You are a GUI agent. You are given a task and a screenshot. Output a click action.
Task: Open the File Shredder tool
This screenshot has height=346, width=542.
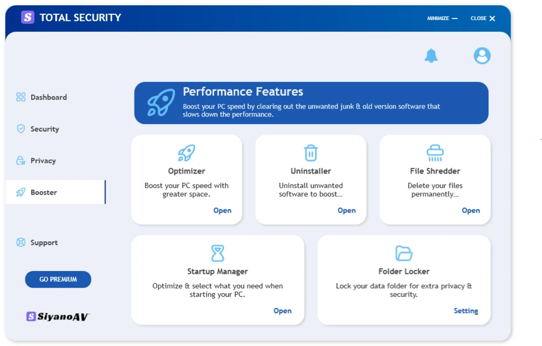(470, 210)
